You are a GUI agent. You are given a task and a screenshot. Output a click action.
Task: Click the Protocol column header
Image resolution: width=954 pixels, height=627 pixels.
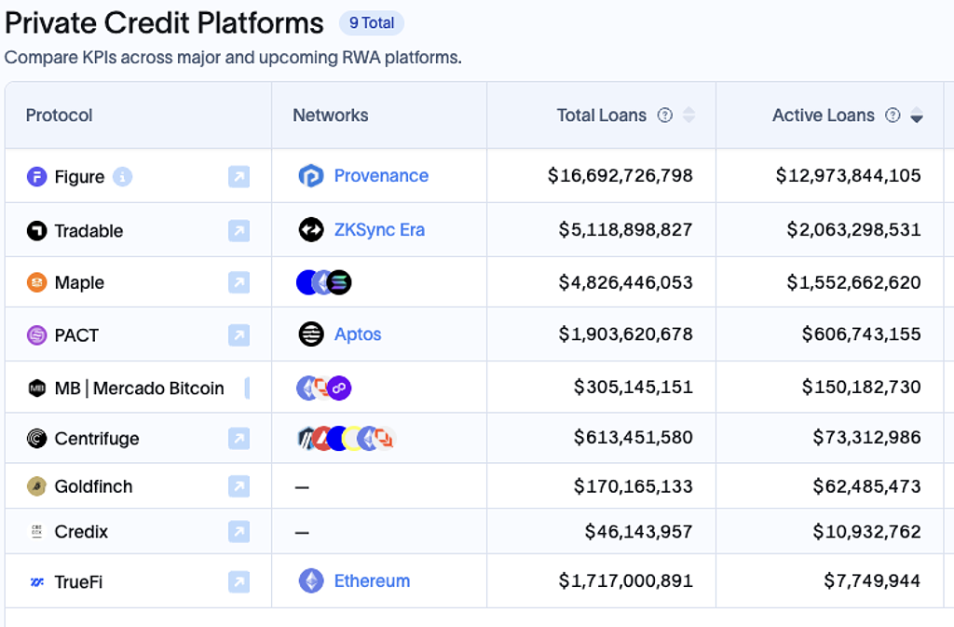(x=60, y=116)
